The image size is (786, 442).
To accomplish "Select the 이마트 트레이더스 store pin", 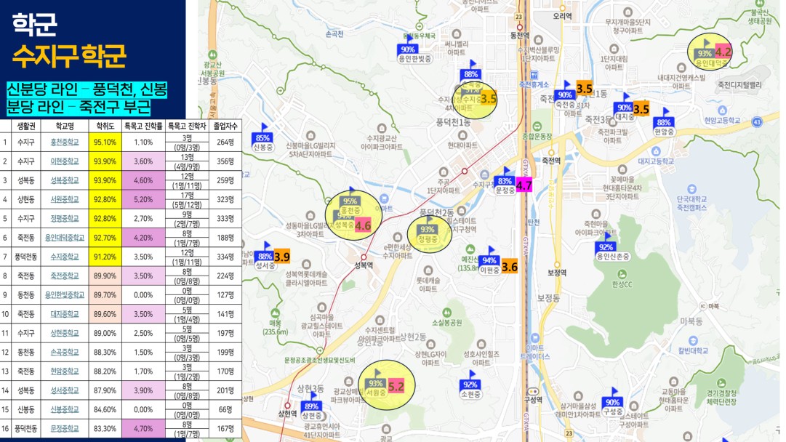I will (534, 338).
